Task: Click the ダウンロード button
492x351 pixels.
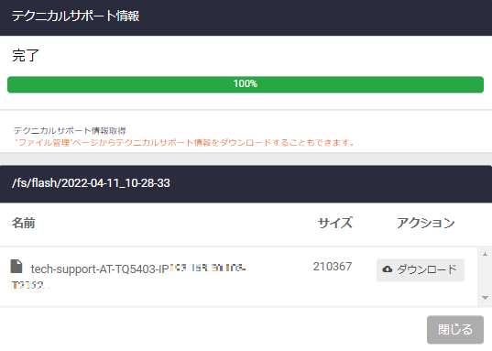Action: click(x=421, y=269)
